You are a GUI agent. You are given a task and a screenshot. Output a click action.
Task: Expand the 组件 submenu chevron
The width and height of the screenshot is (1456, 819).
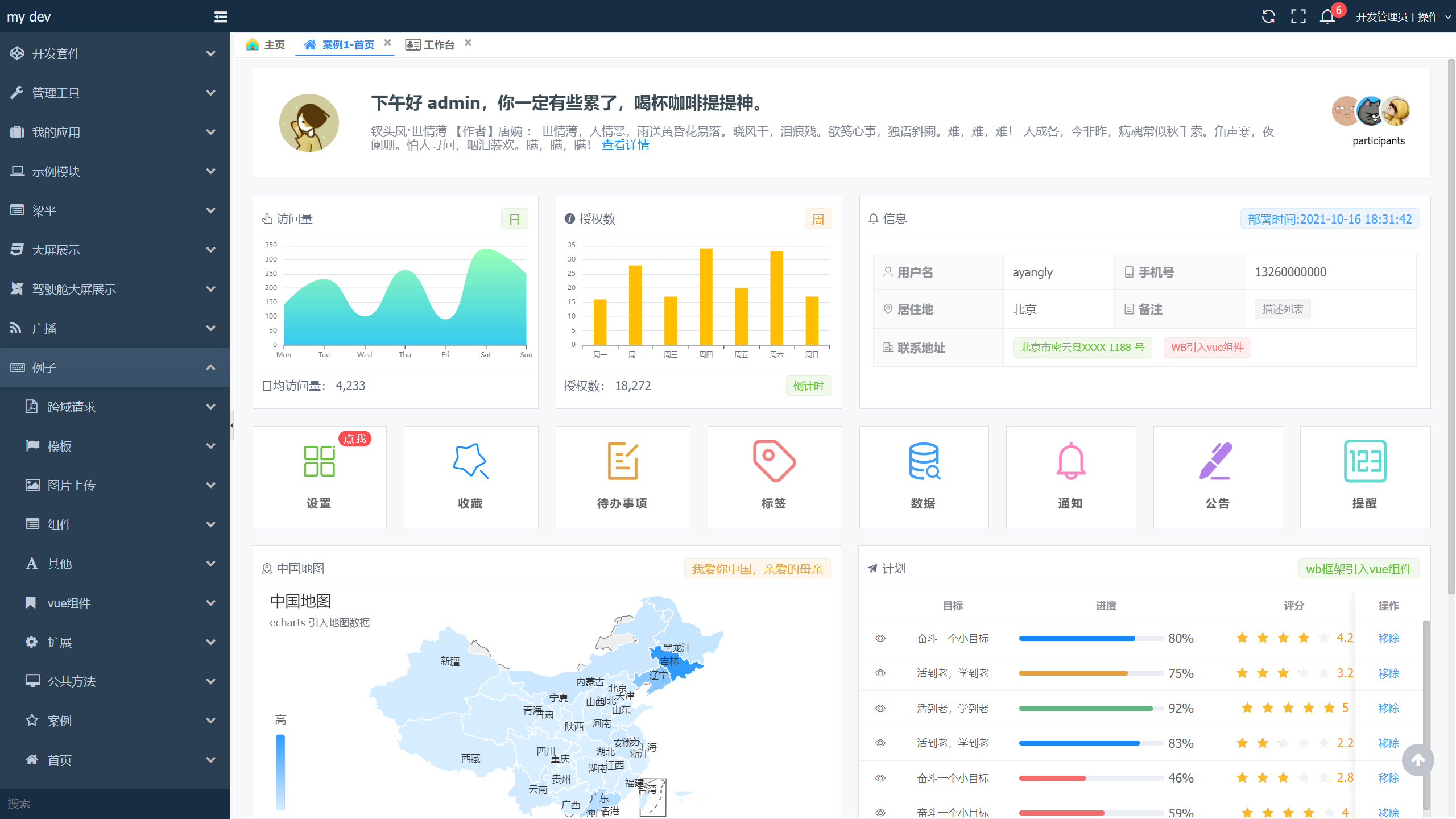[x=211, y=524]
